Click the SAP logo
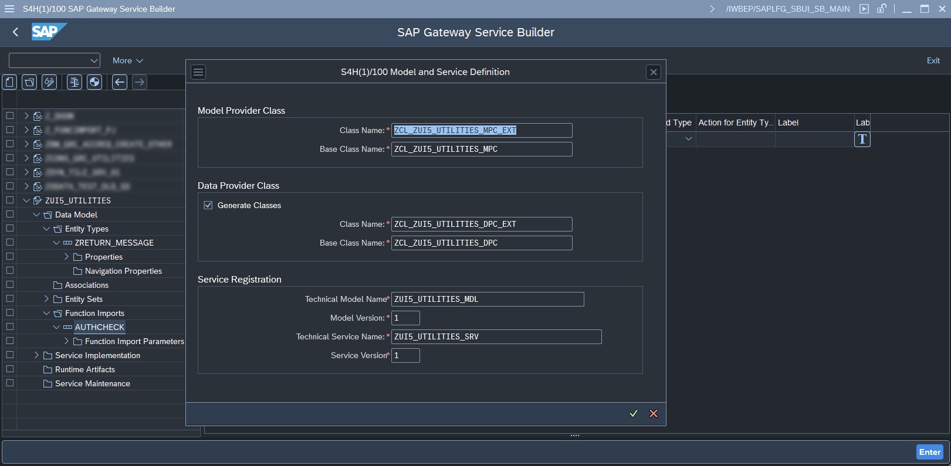The height and width of the screenshot is (466, 951). [49, 32]
